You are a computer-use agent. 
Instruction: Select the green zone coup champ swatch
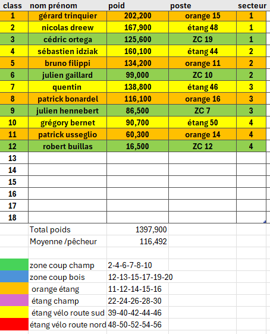tap(14, 265)
